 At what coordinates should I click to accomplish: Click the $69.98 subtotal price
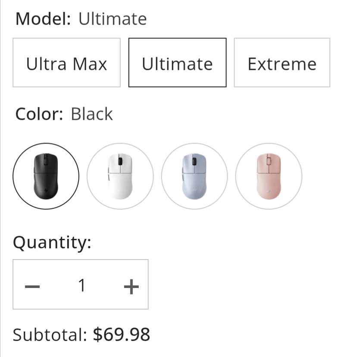[122, 335]
